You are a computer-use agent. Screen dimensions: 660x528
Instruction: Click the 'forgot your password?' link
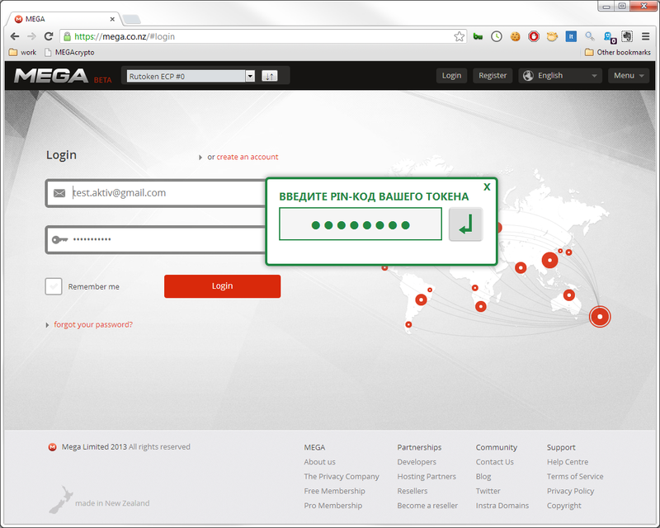(x=93, y=324)
